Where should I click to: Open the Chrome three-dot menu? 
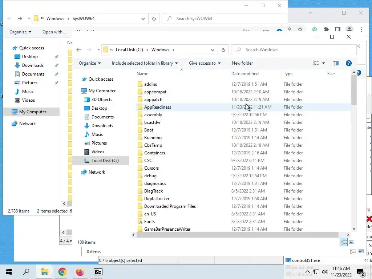(x=361, y=29)
